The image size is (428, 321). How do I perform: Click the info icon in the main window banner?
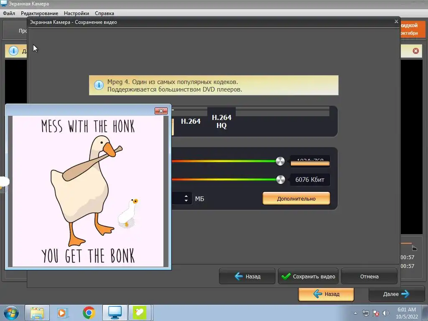[x=13, y=51]
